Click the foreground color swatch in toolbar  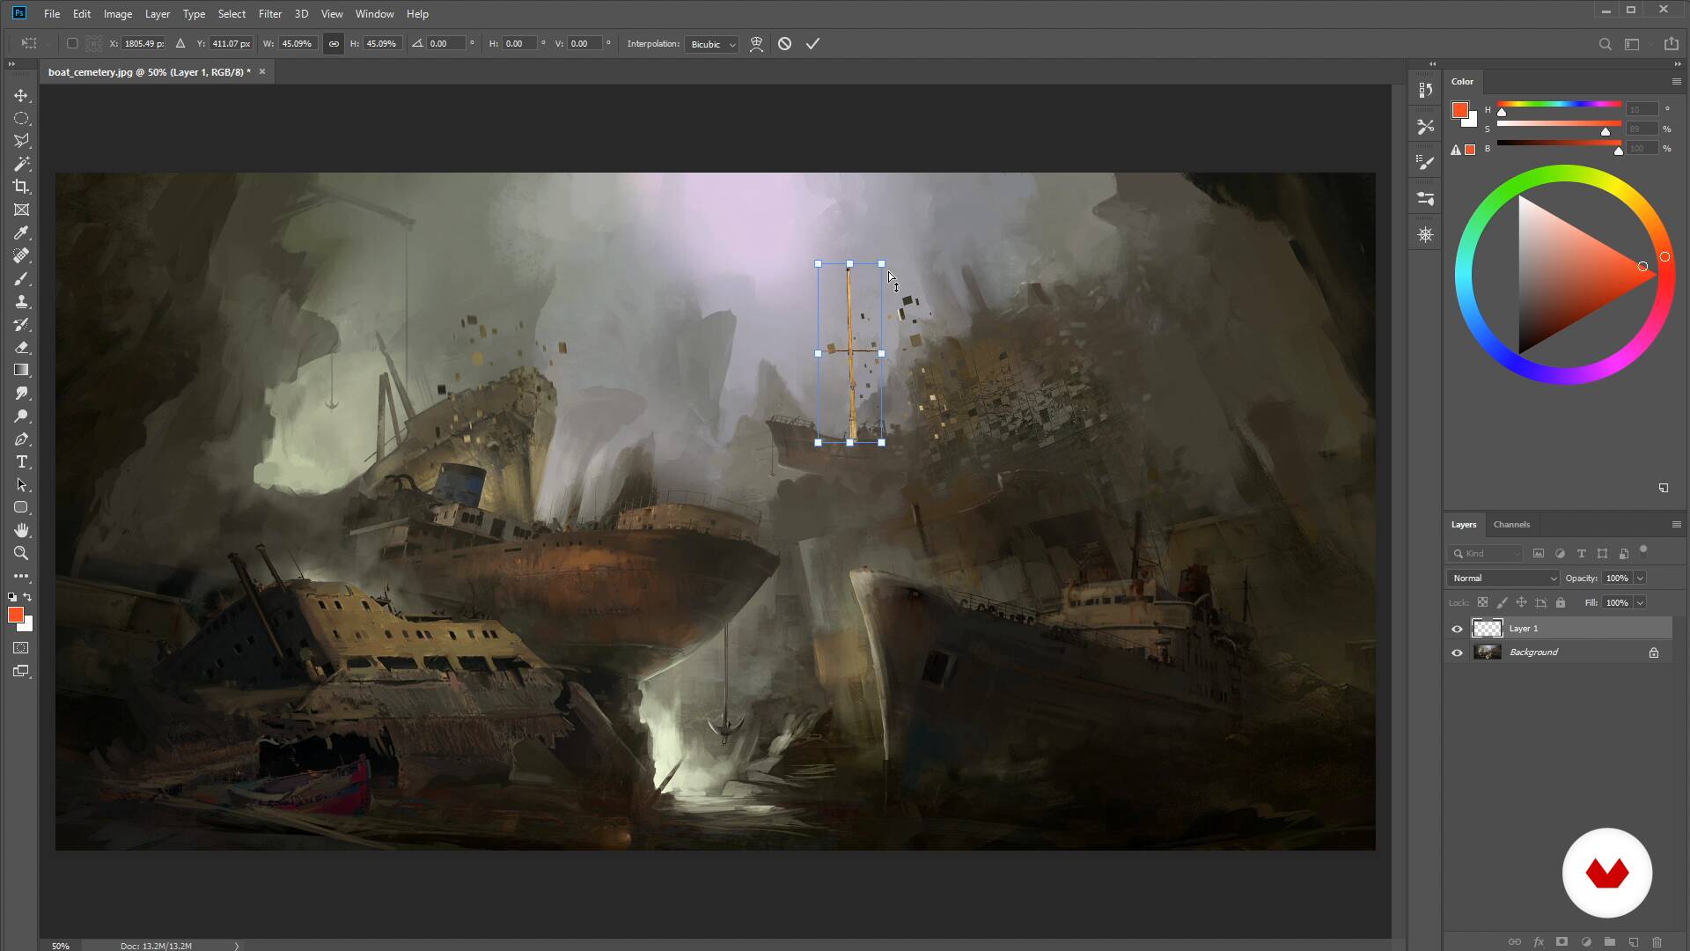tap(16, 616)
